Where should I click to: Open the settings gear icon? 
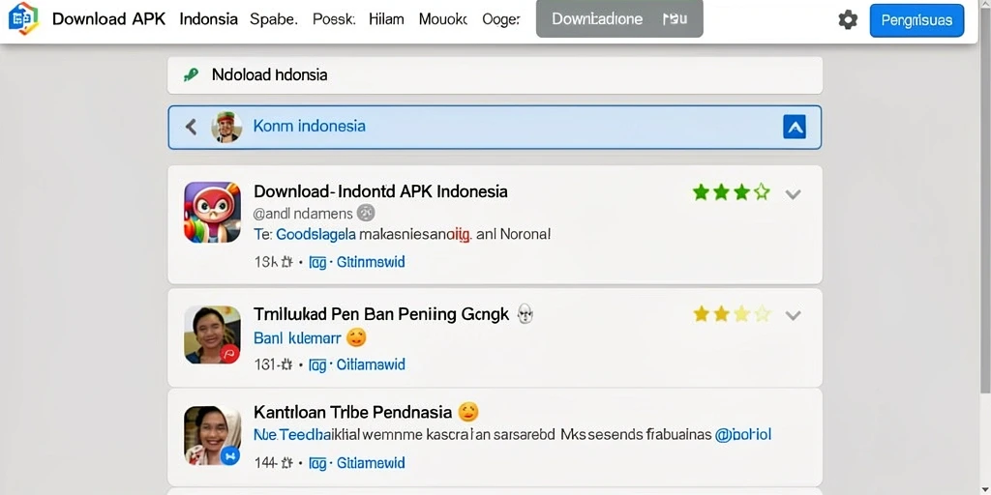pyautogui.click(x=848, y=20)
